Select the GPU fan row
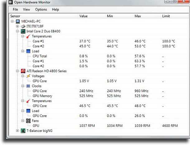The height and width of the screenshot is (145, 190). pos(98,126)
